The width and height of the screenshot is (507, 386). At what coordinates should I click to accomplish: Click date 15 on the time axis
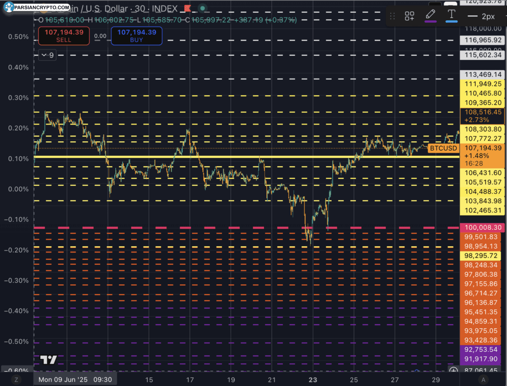point(149,380)
